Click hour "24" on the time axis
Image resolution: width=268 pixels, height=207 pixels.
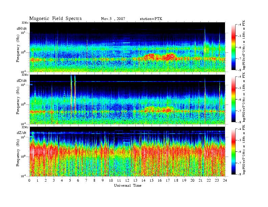click(225, 180)
